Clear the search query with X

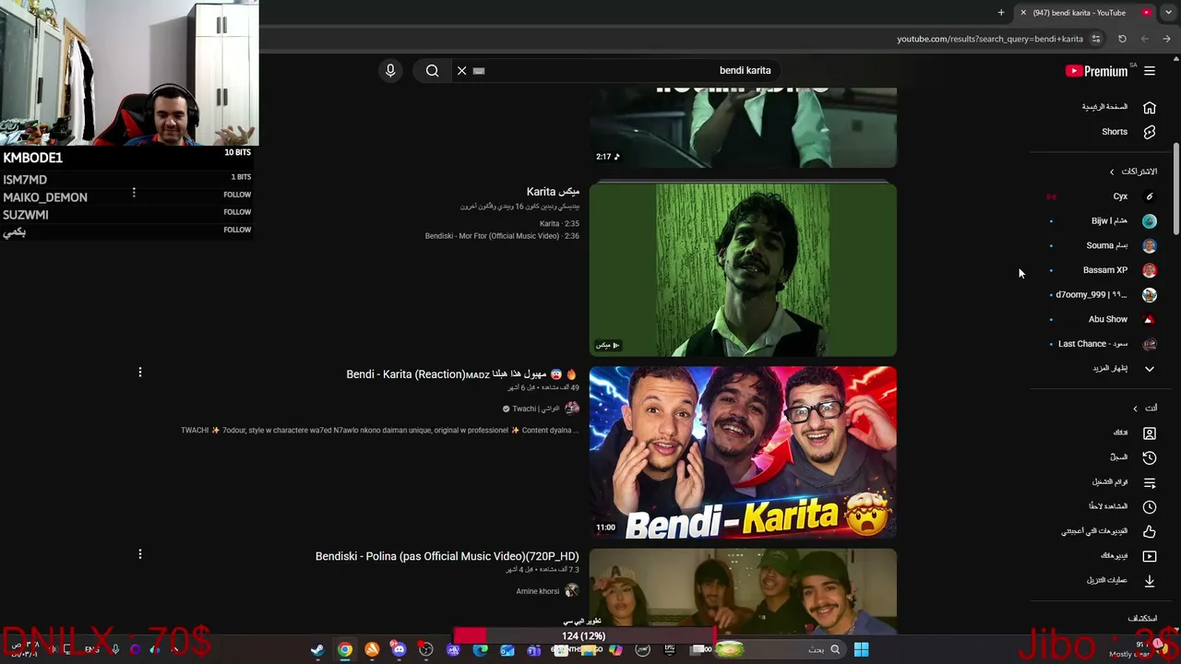(462, 70)
